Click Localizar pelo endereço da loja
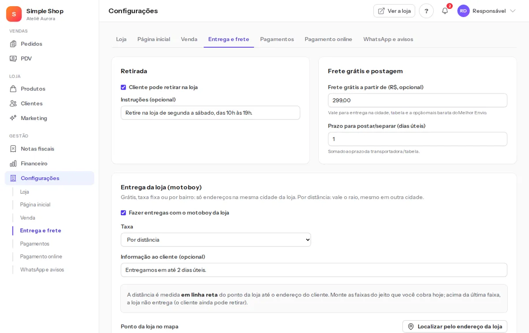 pyautogui.click(x=455, y=326)
